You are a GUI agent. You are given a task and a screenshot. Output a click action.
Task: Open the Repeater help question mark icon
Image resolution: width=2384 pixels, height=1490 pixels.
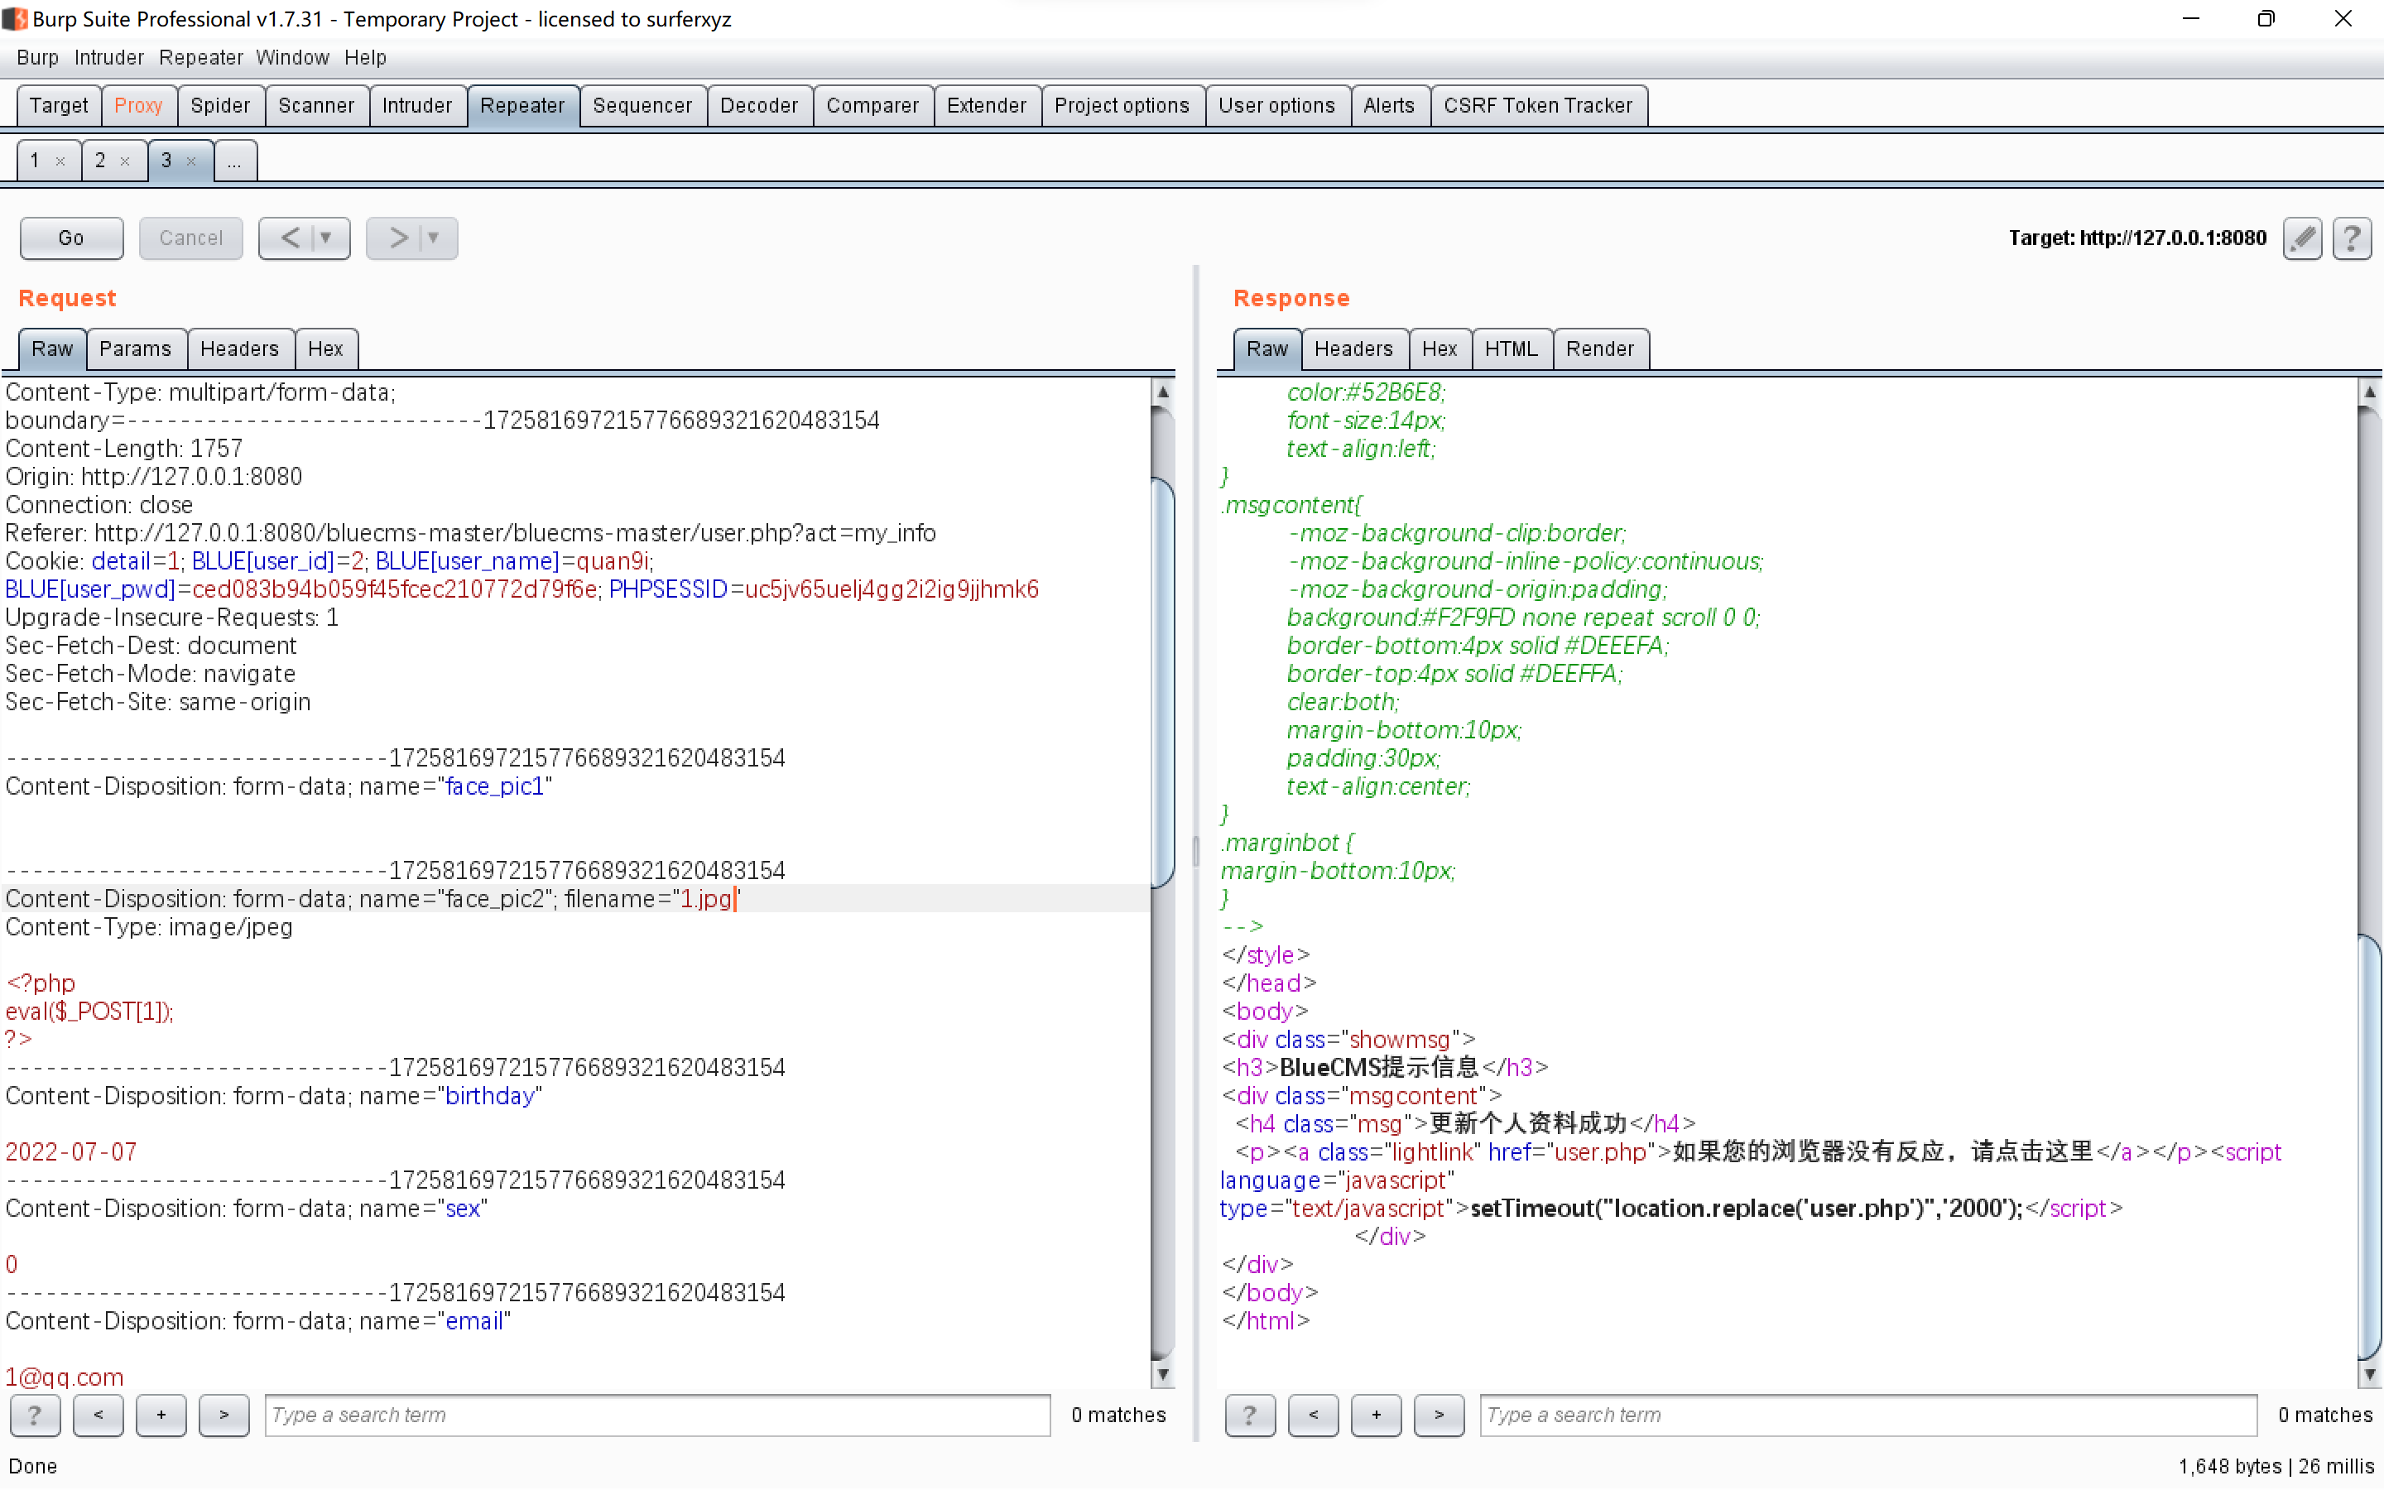click(x=2352, y=238)
